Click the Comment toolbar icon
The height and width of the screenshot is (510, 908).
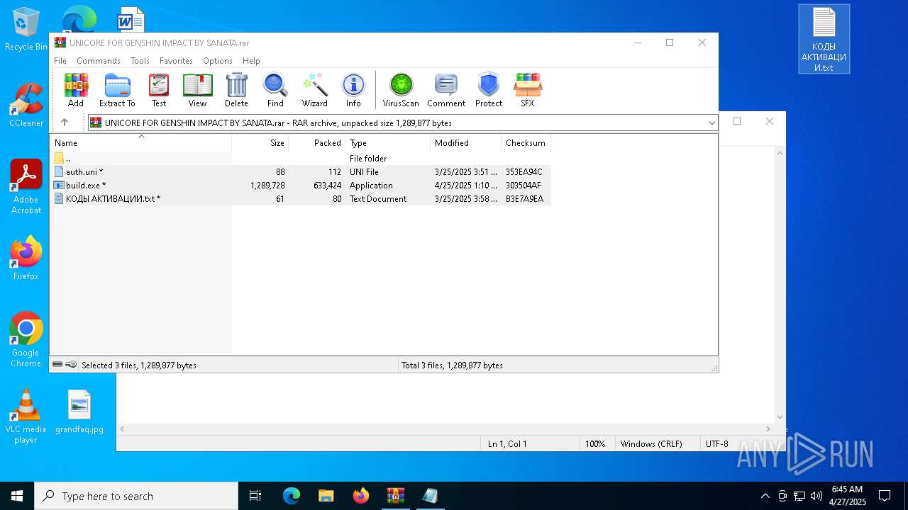click(x=446, y=90)
